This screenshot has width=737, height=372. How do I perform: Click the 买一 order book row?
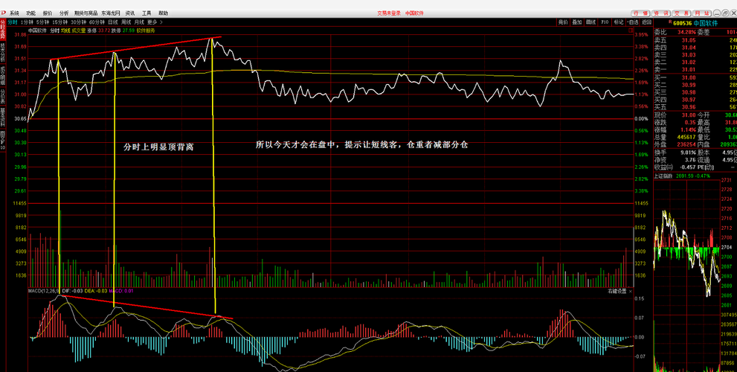coord(695,77)
